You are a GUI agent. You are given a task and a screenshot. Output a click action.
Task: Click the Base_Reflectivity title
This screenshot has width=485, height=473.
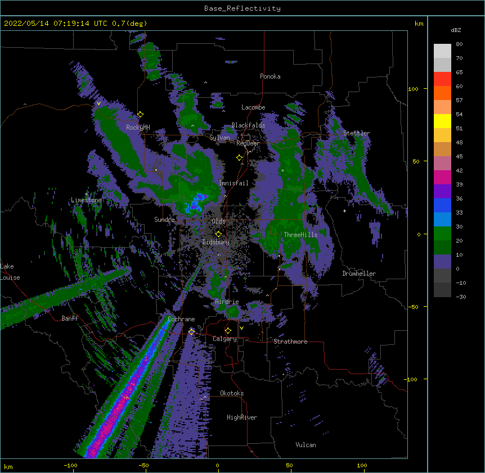click(x=242, y=8)
